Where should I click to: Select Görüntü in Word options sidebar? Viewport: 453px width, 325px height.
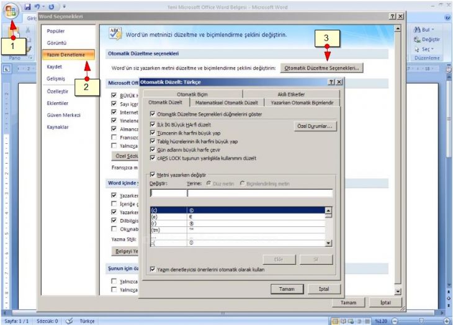tap(56, 43)
